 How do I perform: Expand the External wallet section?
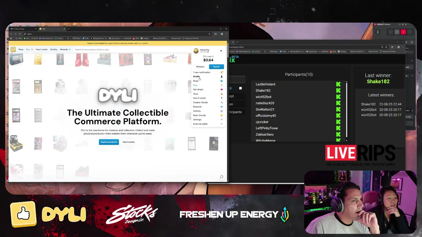[x=208, y=124]
